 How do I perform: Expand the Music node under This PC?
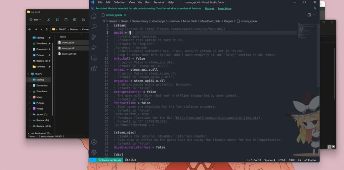coord(30,97)
